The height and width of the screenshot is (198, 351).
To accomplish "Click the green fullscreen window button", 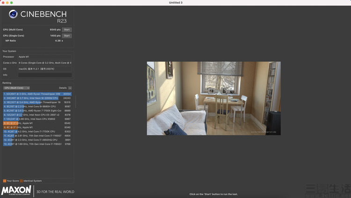I will tap(11, 3).
